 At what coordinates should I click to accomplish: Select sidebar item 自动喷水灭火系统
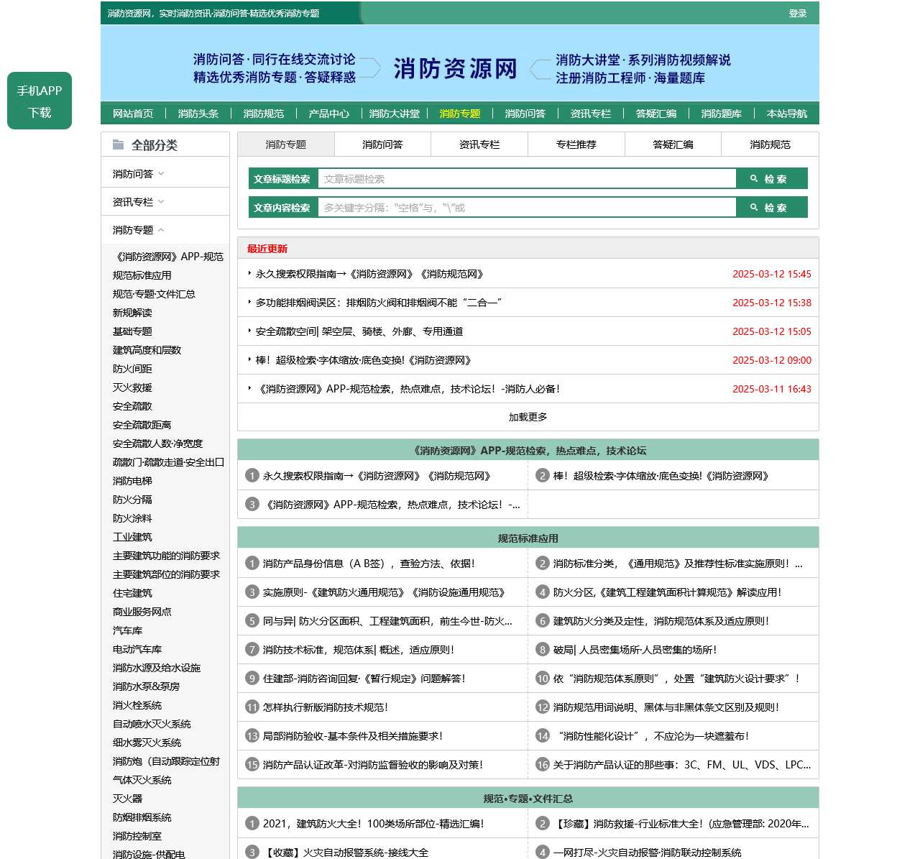point(152,724)
